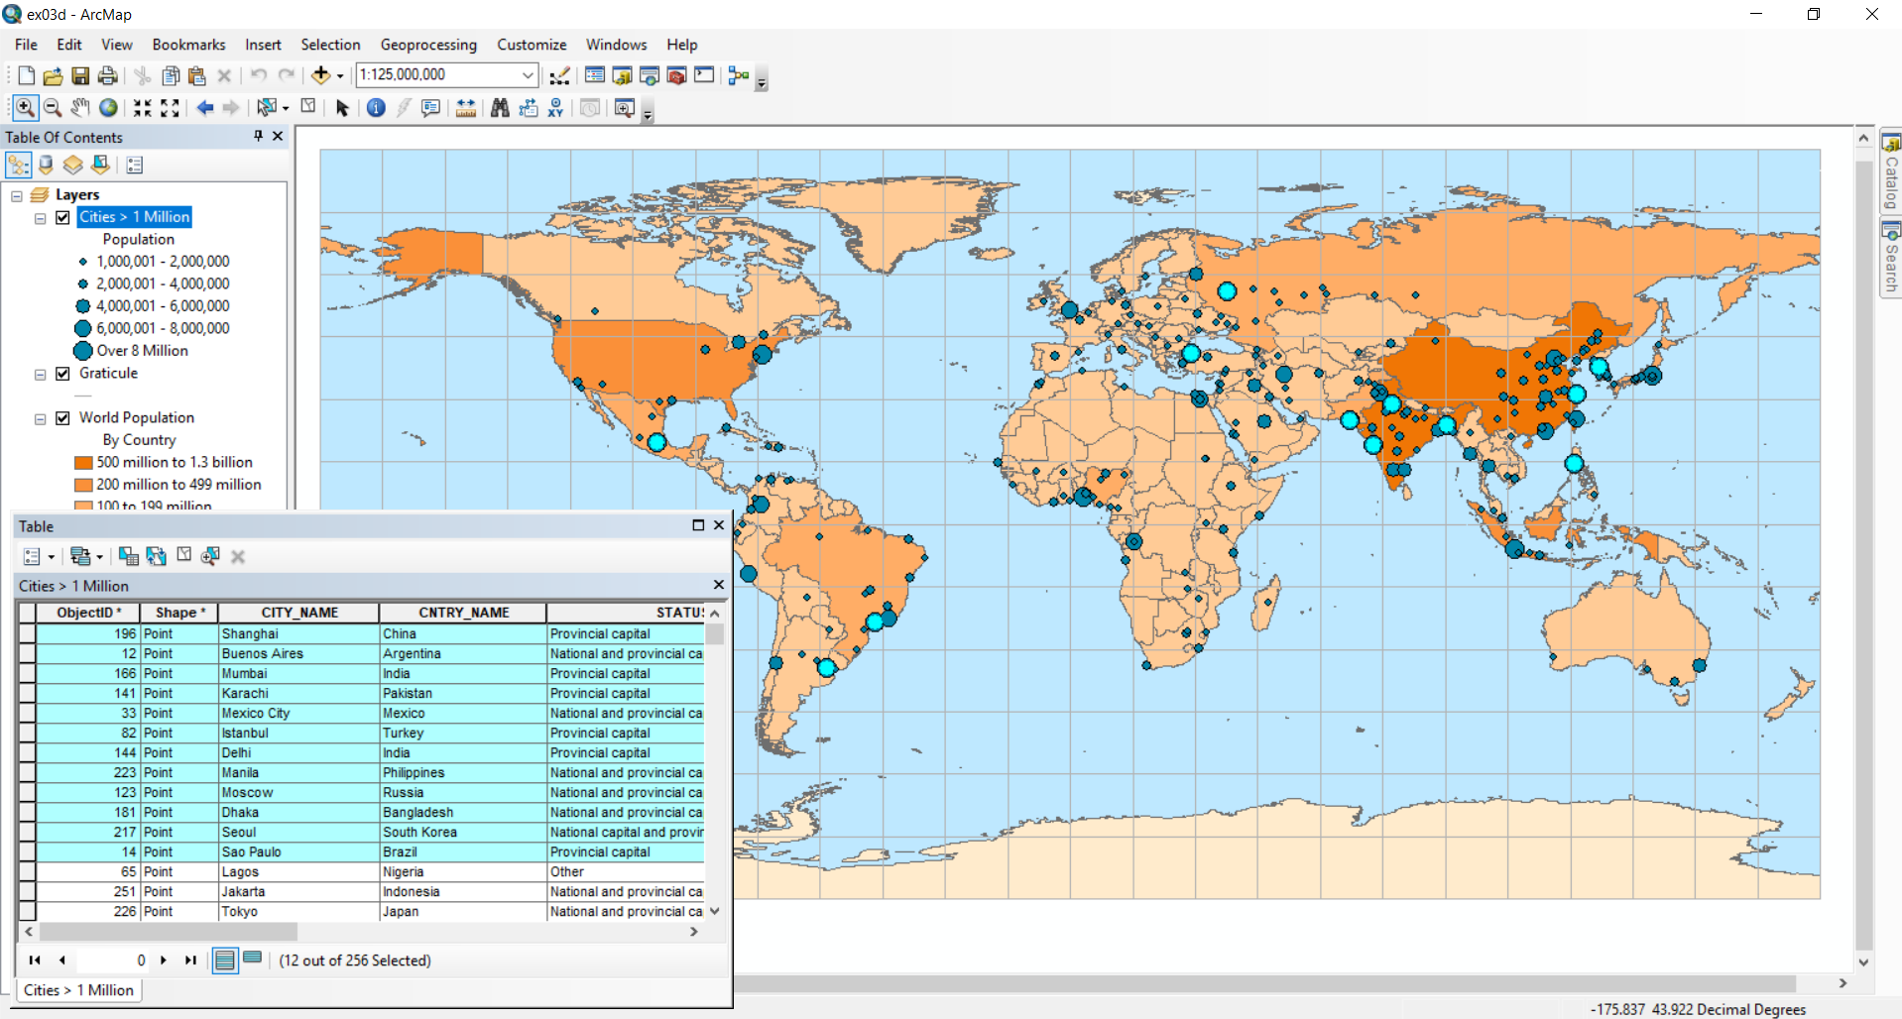1902x1019 pixels.
Task: Open the Catalog side panel tab
Action: 1891,170
